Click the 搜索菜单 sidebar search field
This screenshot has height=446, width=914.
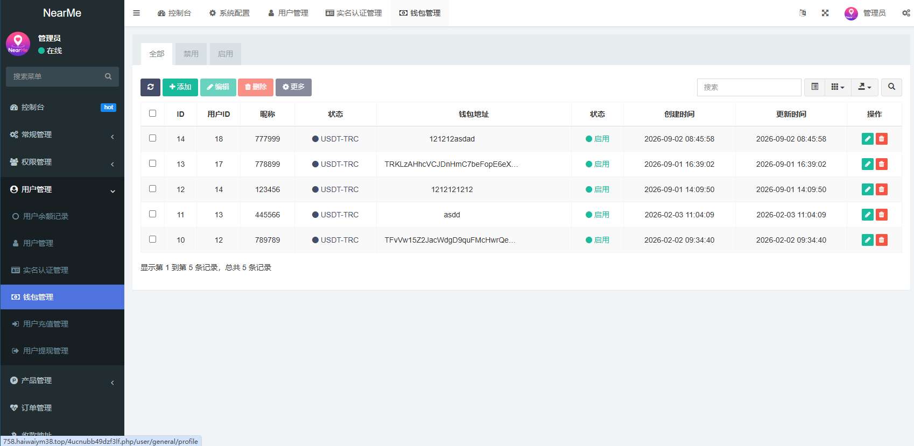coord(62,76)
